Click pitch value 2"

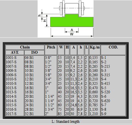pos(47,114)
